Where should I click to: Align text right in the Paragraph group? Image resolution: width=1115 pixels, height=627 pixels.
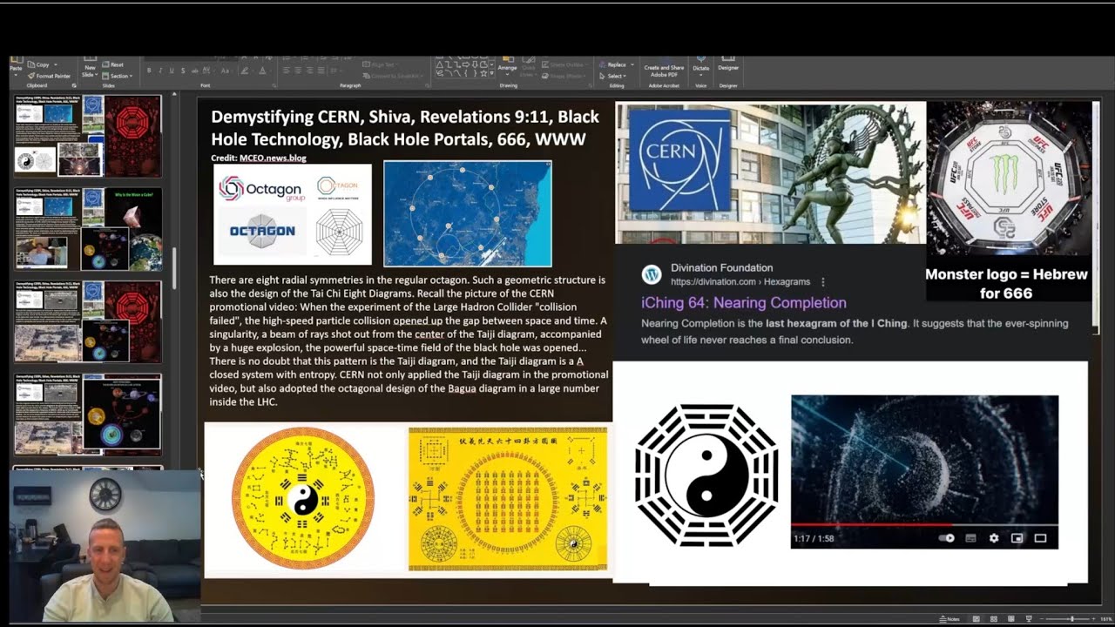309,71
